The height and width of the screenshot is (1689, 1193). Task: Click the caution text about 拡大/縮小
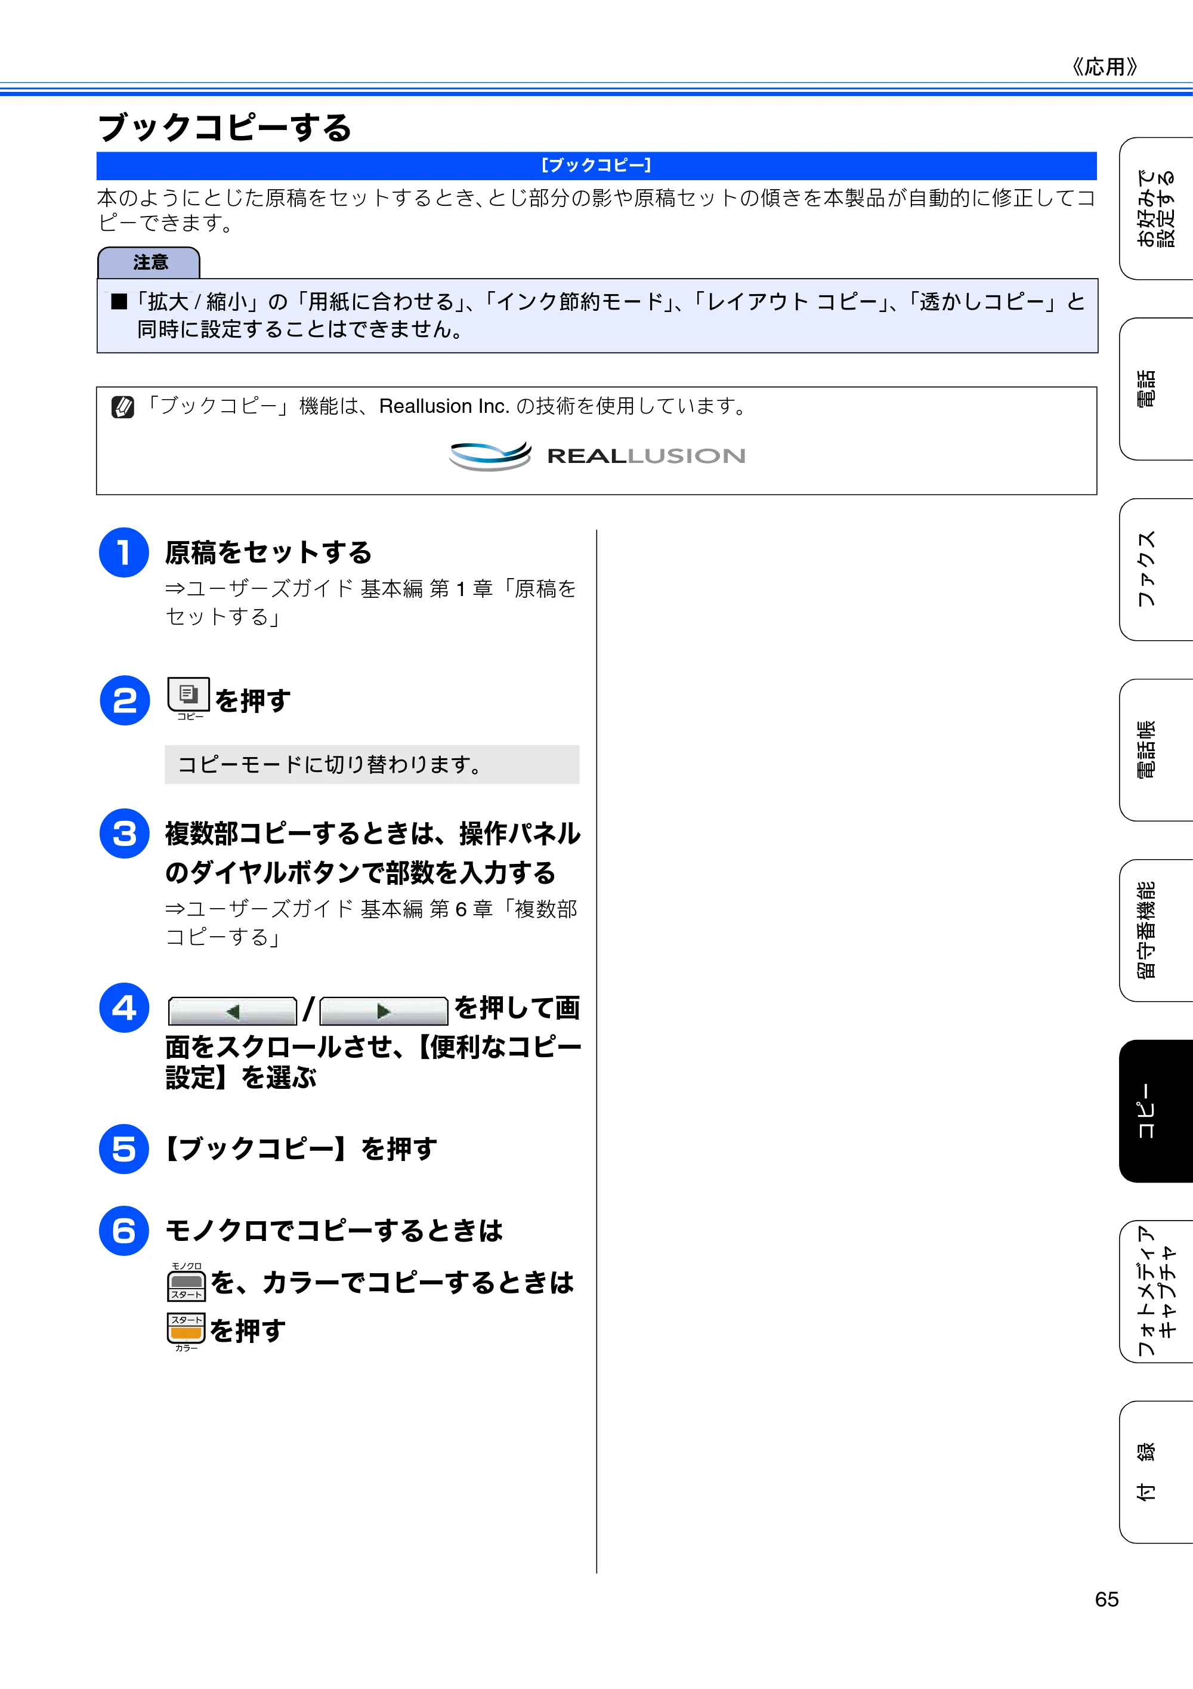(x=597, y=315)
